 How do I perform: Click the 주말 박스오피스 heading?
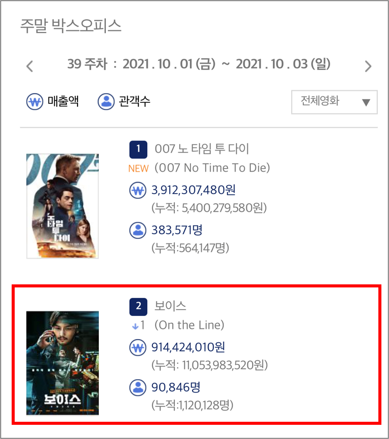(x=71, y=26)
